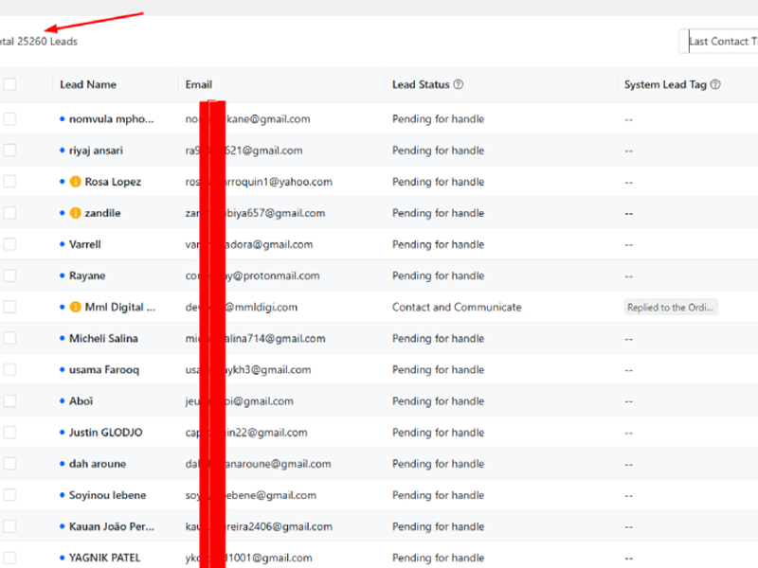This screenshot has width=758, height=568.
Task: Click the mmldigi.com email cell
Action: coord(242,307)
